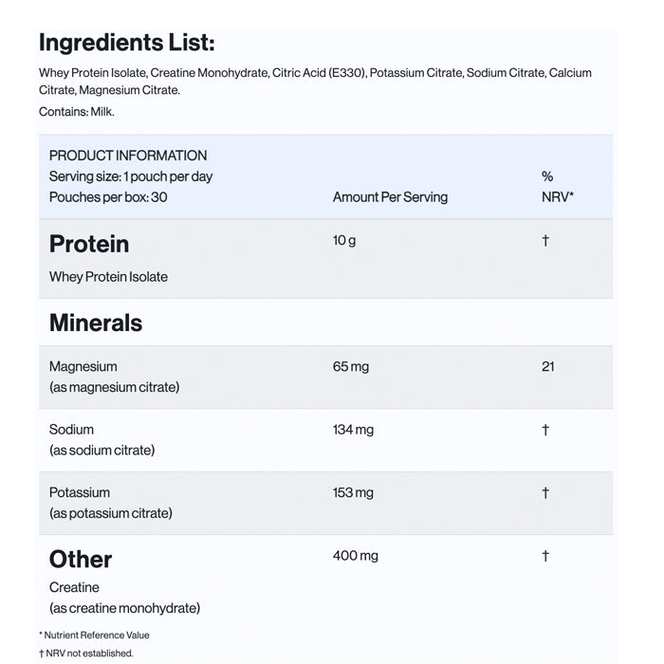Select the Protein section heading
Viewport: 664px width, 664px height.
pos(89,244)
